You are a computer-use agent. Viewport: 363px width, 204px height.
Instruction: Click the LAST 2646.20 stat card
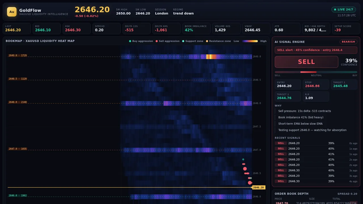pos(17,29)
